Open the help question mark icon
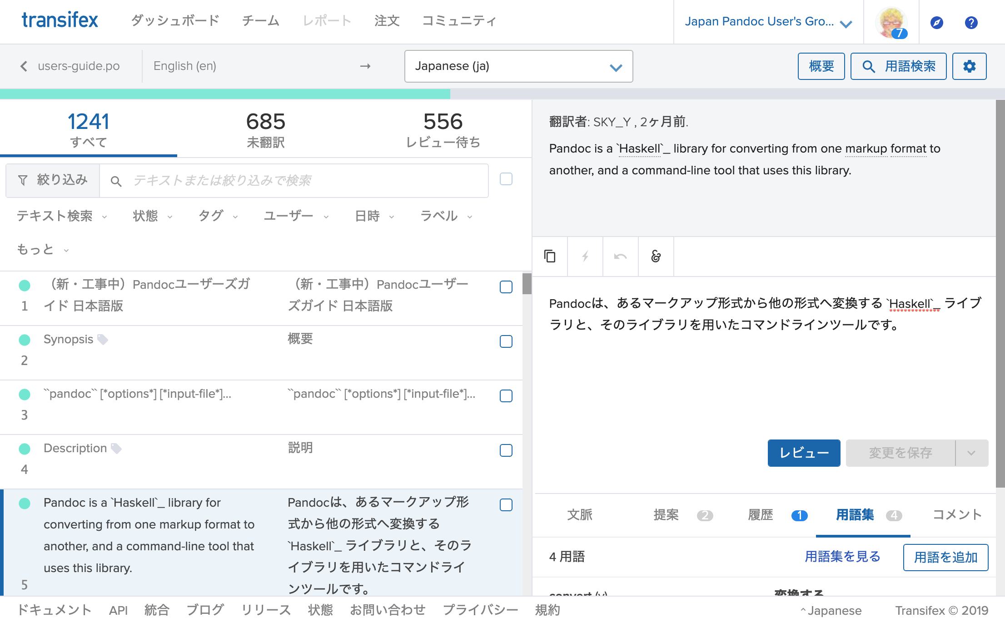Viewport: 1005px width, 622px height. click(x=971, y=22)
